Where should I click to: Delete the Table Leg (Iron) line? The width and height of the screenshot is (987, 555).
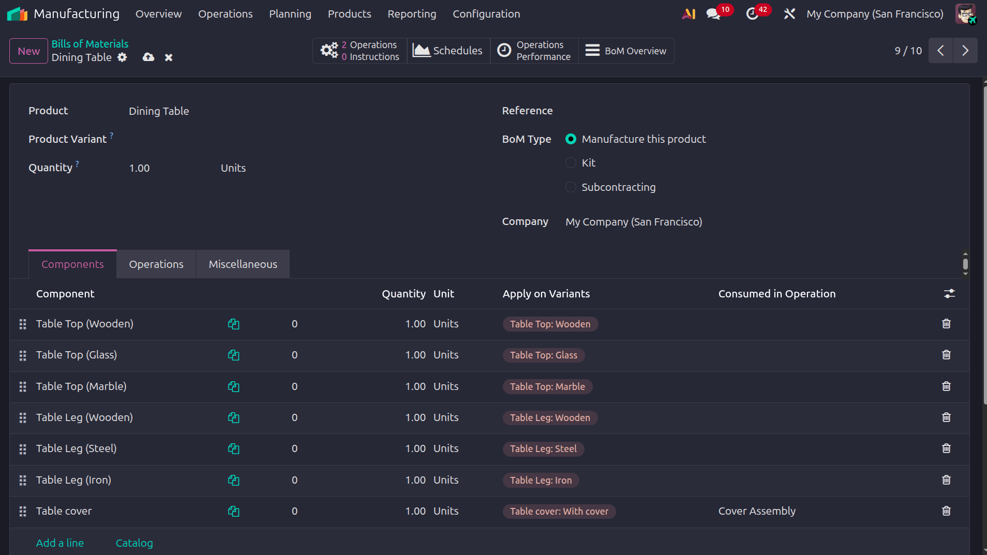[x=946, y=480]
